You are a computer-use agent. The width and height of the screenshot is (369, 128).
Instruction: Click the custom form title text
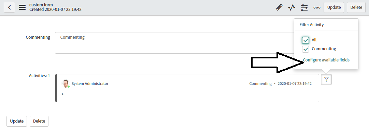tap(41, 5)
